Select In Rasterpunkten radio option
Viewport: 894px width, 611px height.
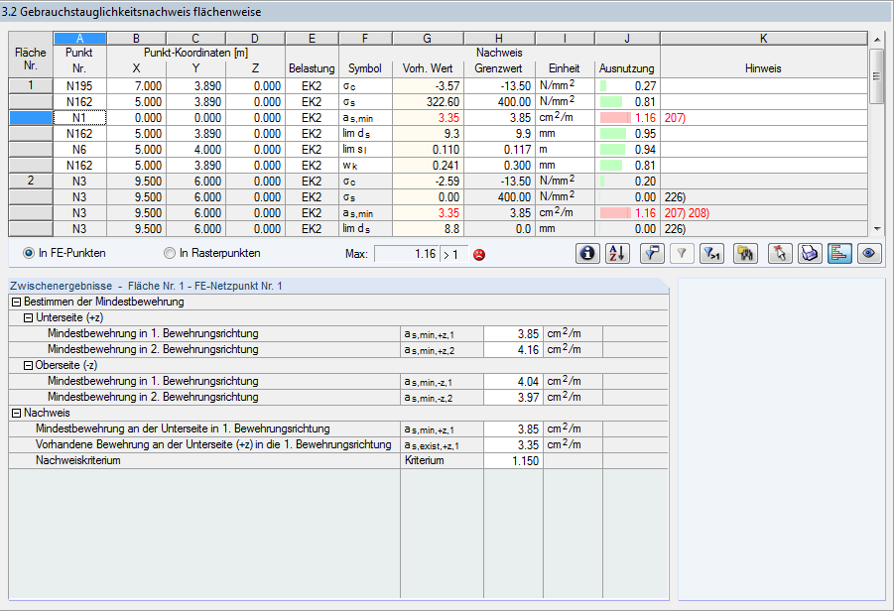point(170,253)
